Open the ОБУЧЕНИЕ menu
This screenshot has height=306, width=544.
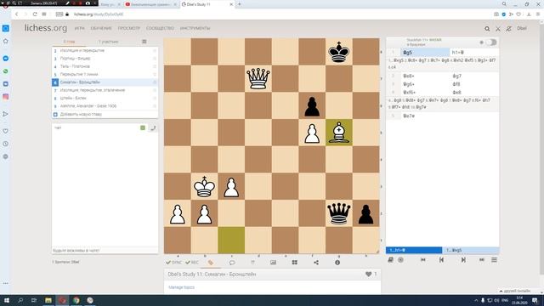tap(101, 28)
